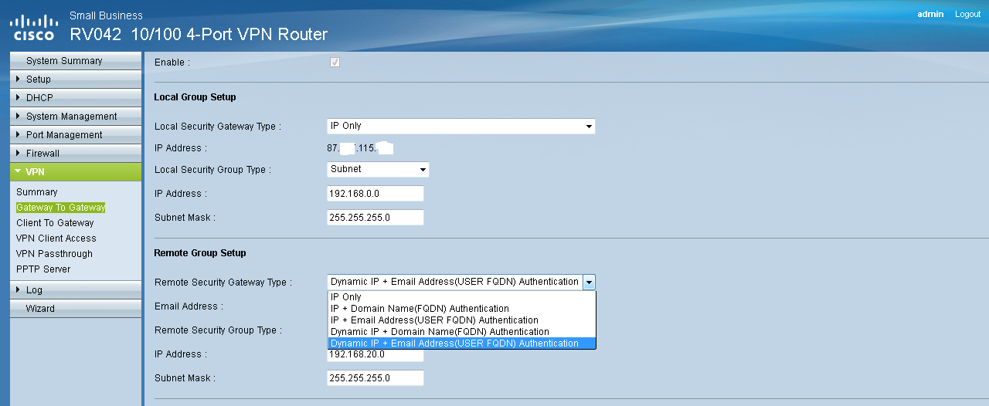The width and height of the screenshot is (989, 406).
Task: Click remote IP Address field 192.168.20.0
Action: pos(376,355)
